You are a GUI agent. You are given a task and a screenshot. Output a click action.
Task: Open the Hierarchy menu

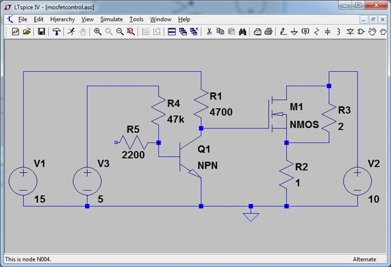click(62, 20)
